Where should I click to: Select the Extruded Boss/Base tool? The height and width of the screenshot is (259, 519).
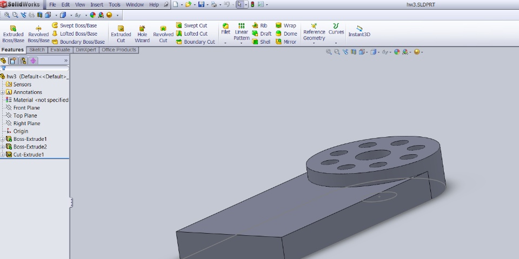(13, 34)
